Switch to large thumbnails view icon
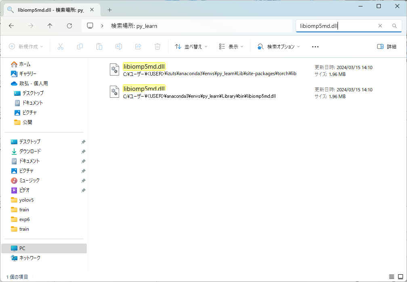 click(400, 277)
